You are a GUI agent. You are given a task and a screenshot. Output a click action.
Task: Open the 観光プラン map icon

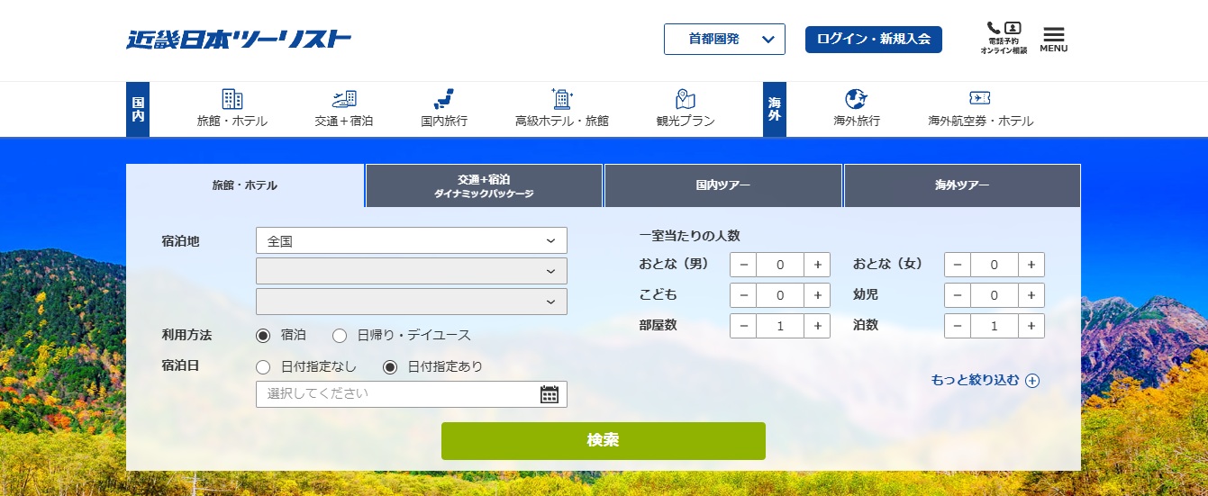point(686,99)
